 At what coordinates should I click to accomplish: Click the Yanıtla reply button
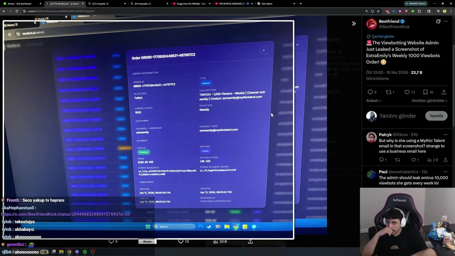click(436, 116)
